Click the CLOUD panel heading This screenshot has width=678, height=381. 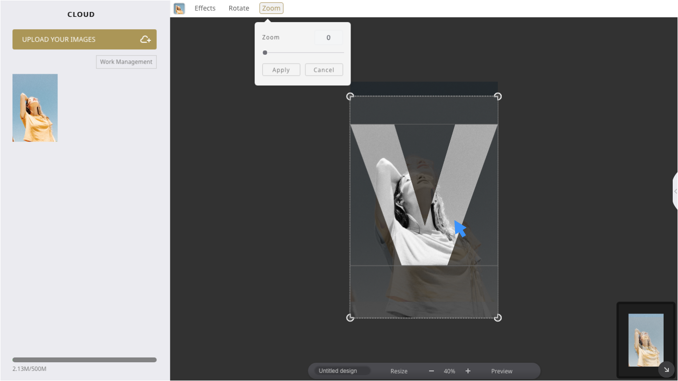point(81,14)
